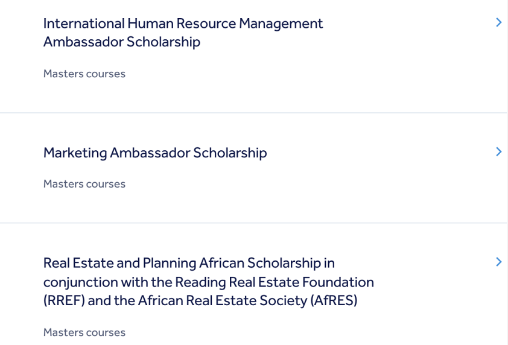Click 'Ambassador Scholarship' second line of HRM title
This screenshot has width=508, height=345.
tap(122, 42)
